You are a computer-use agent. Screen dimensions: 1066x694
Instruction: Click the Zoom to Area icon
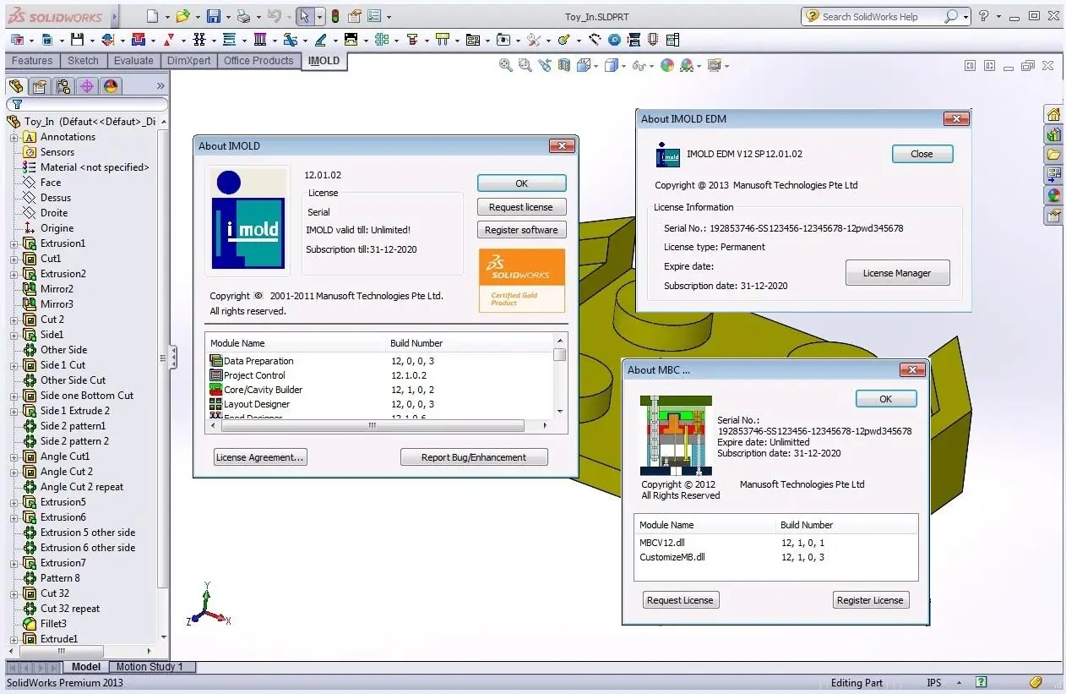coord(525,65)
